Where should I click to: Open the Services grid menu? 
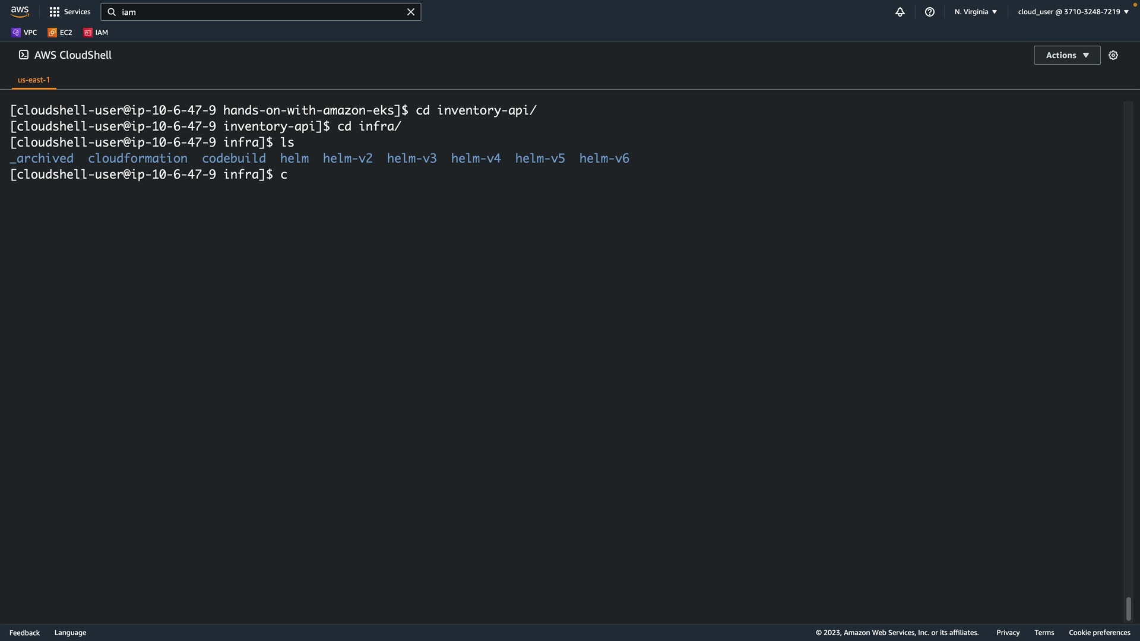click(x=70, y=12)
